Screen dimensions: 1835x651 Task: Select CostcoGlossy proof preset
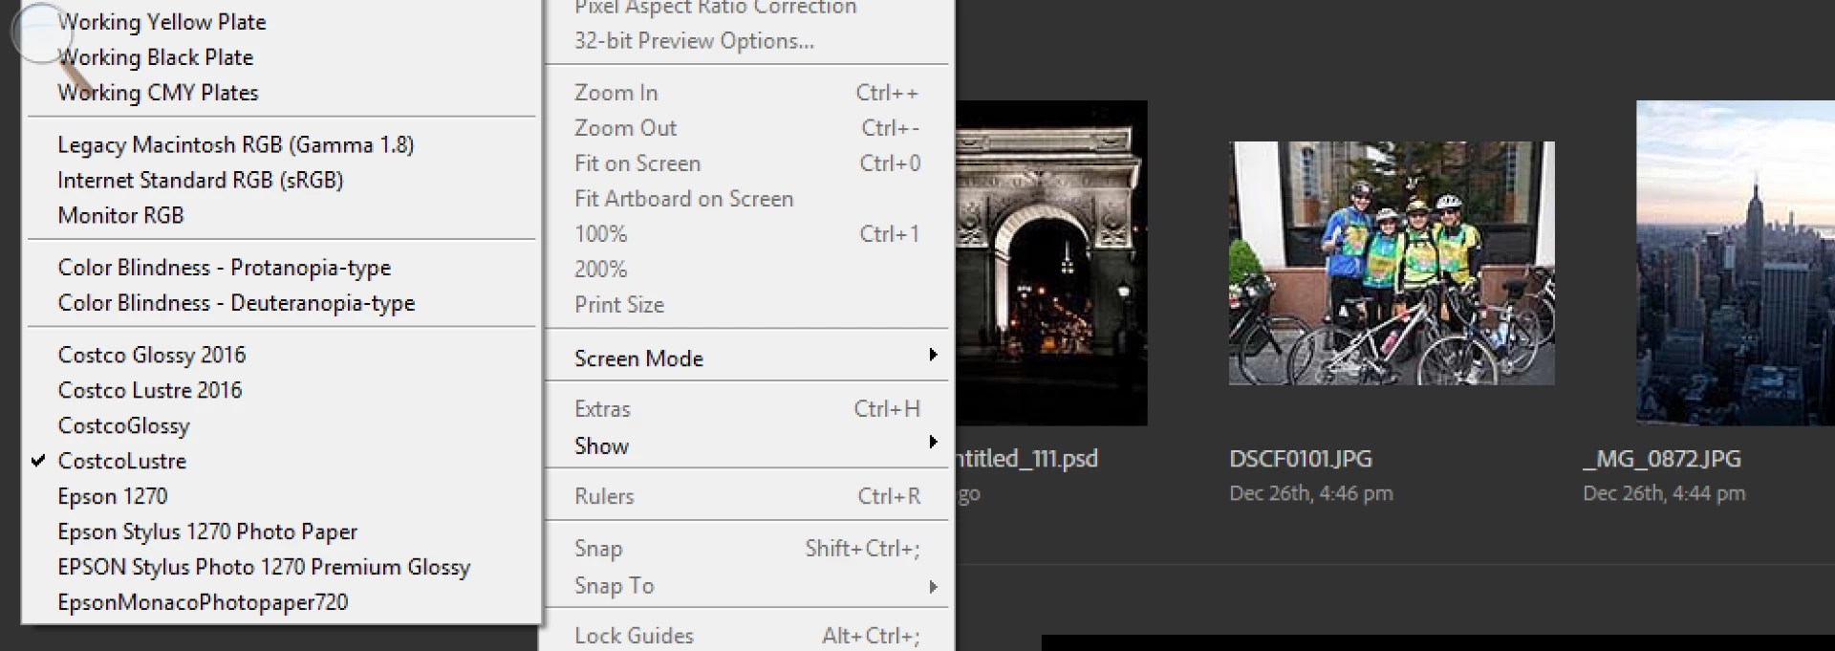pyautogui.click(x=282, y=425)
